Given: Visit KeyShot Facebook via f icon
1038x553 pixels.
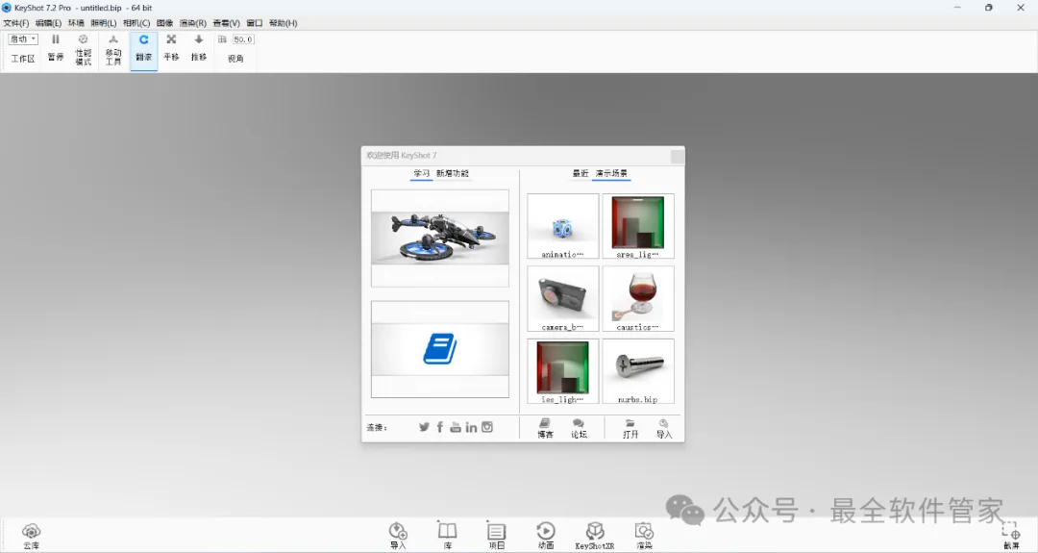Looking at the screenshot, I should [x=440, y=427].
